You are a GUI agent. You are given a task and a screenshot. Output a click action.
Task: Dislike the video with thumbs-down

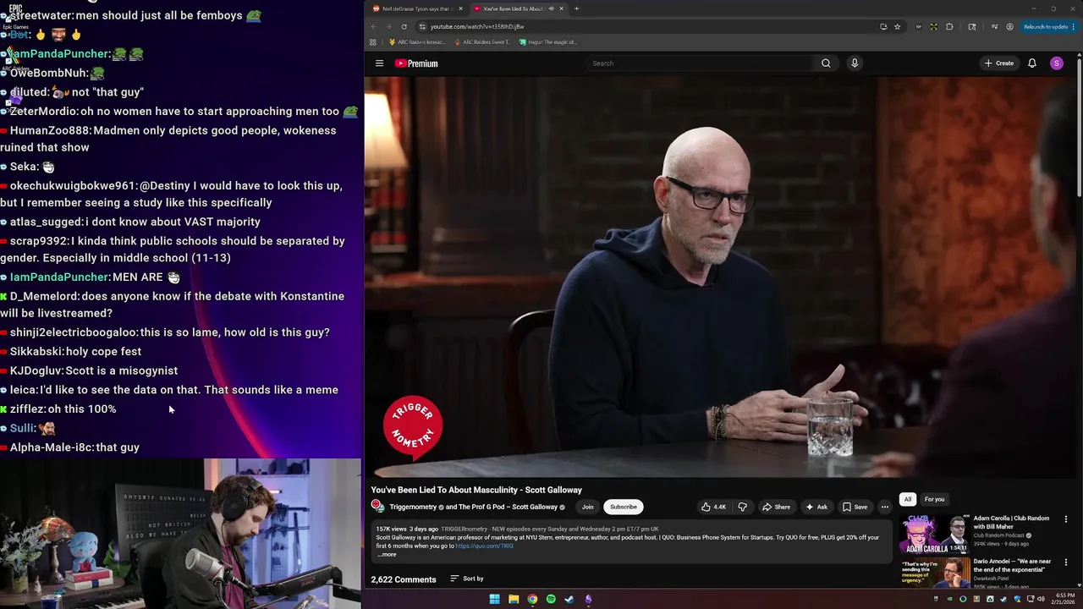(x=742, y=507)
